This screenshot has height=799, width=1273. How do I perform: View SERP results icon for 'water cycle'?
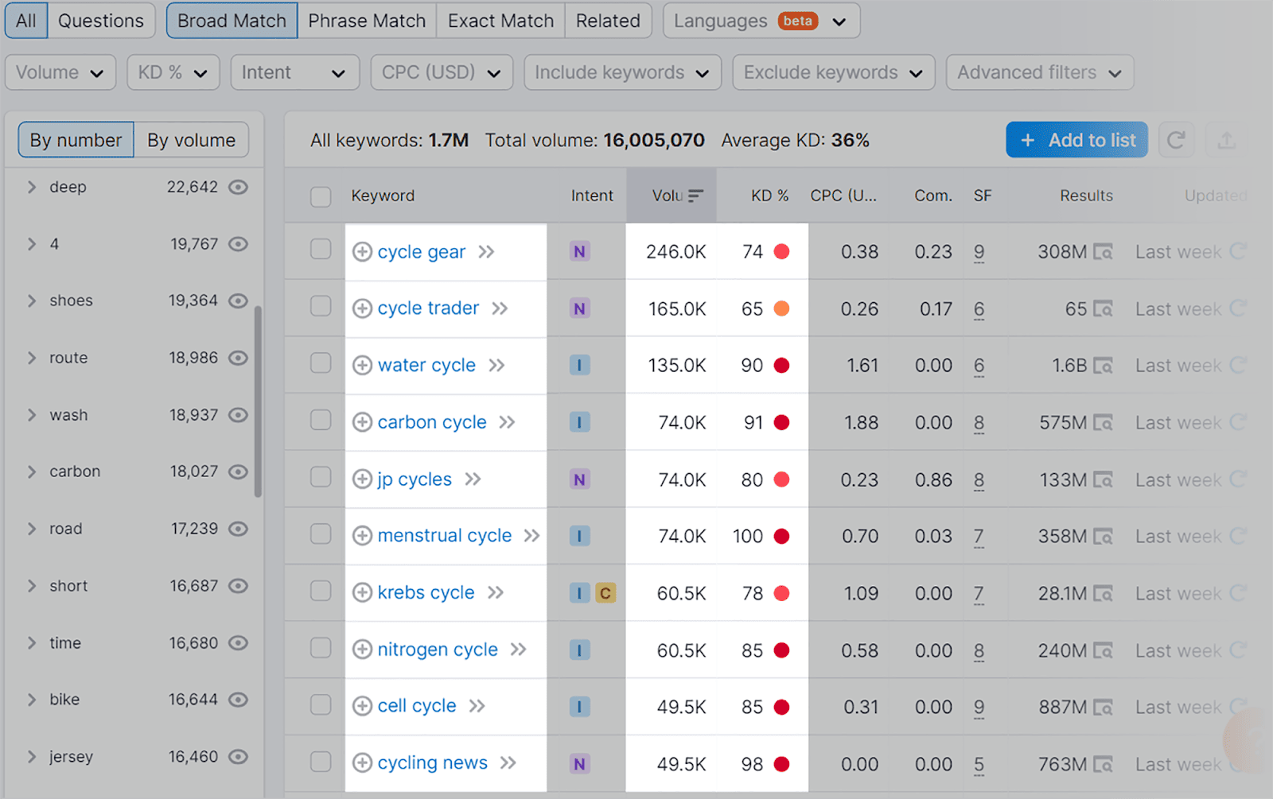pyautogui.click(x=1103, y=366)
